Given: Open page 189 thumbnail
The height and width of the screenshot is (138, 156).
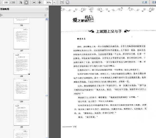Looking at the screenshot, I should pos(21,89).
